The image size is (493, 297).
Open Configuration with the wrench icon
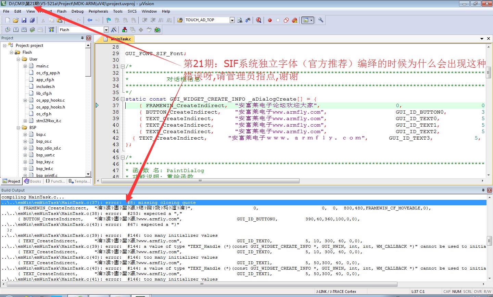[x=321, y=20]
